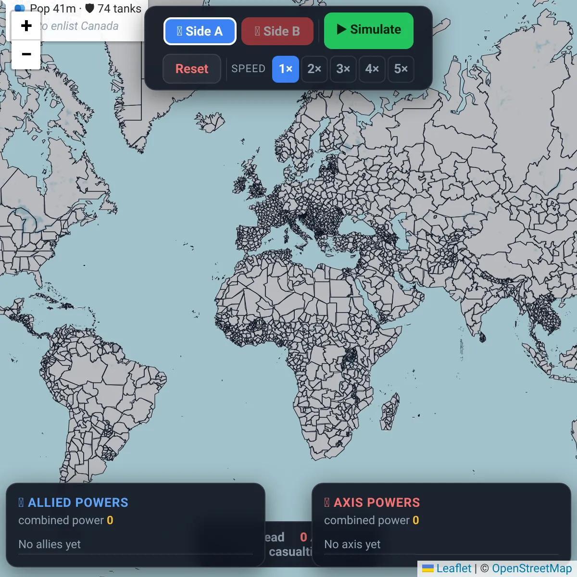Reset the simulation

[x=192, y=69]
